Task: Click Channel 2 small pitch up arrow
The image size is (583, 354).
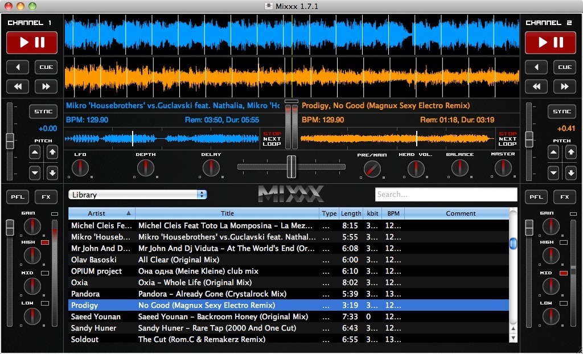Action: pyautogui.click(x=553, y=153)
